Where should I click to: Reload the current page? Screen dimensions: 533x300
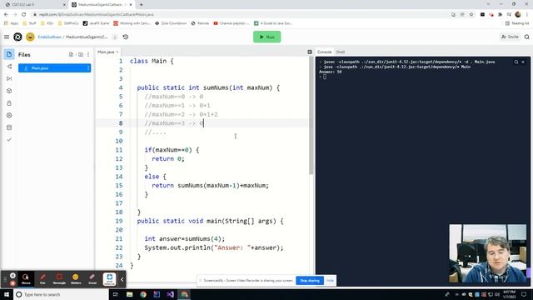(x=24, y=15)
